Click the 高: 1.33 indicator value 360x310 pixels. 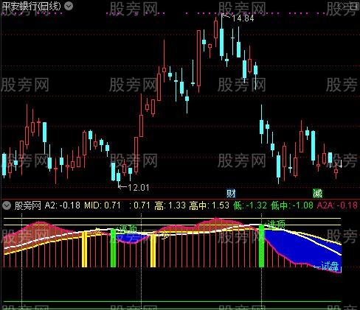[x=170, y=205]
